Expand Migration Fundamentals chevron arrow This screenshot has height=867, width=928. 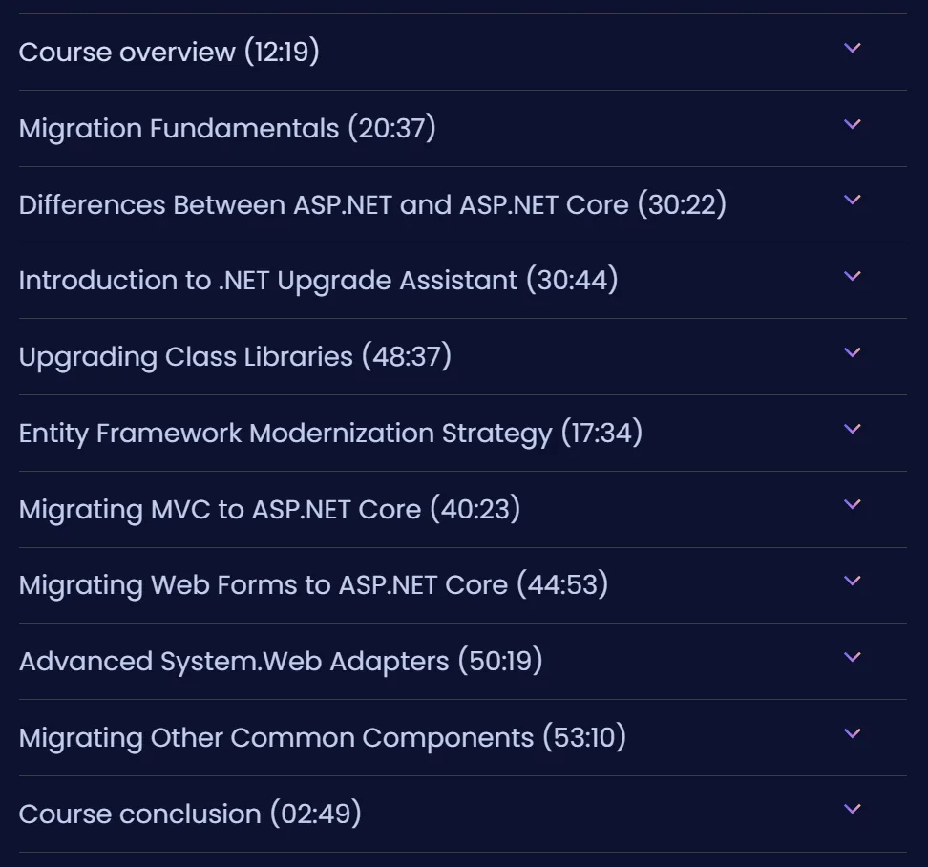click(x=852, y=124)
